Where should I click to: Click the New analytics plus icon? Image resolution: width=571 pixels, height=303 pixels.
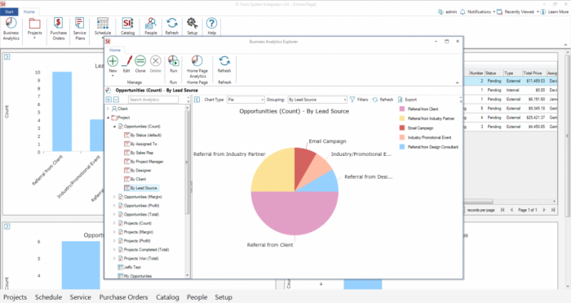[113, 61]
